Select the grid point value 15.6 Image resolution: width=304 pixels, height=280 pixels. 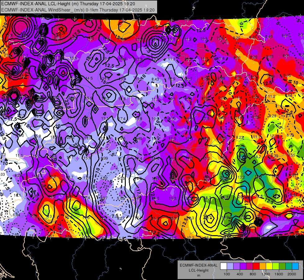tap(87, 158)
